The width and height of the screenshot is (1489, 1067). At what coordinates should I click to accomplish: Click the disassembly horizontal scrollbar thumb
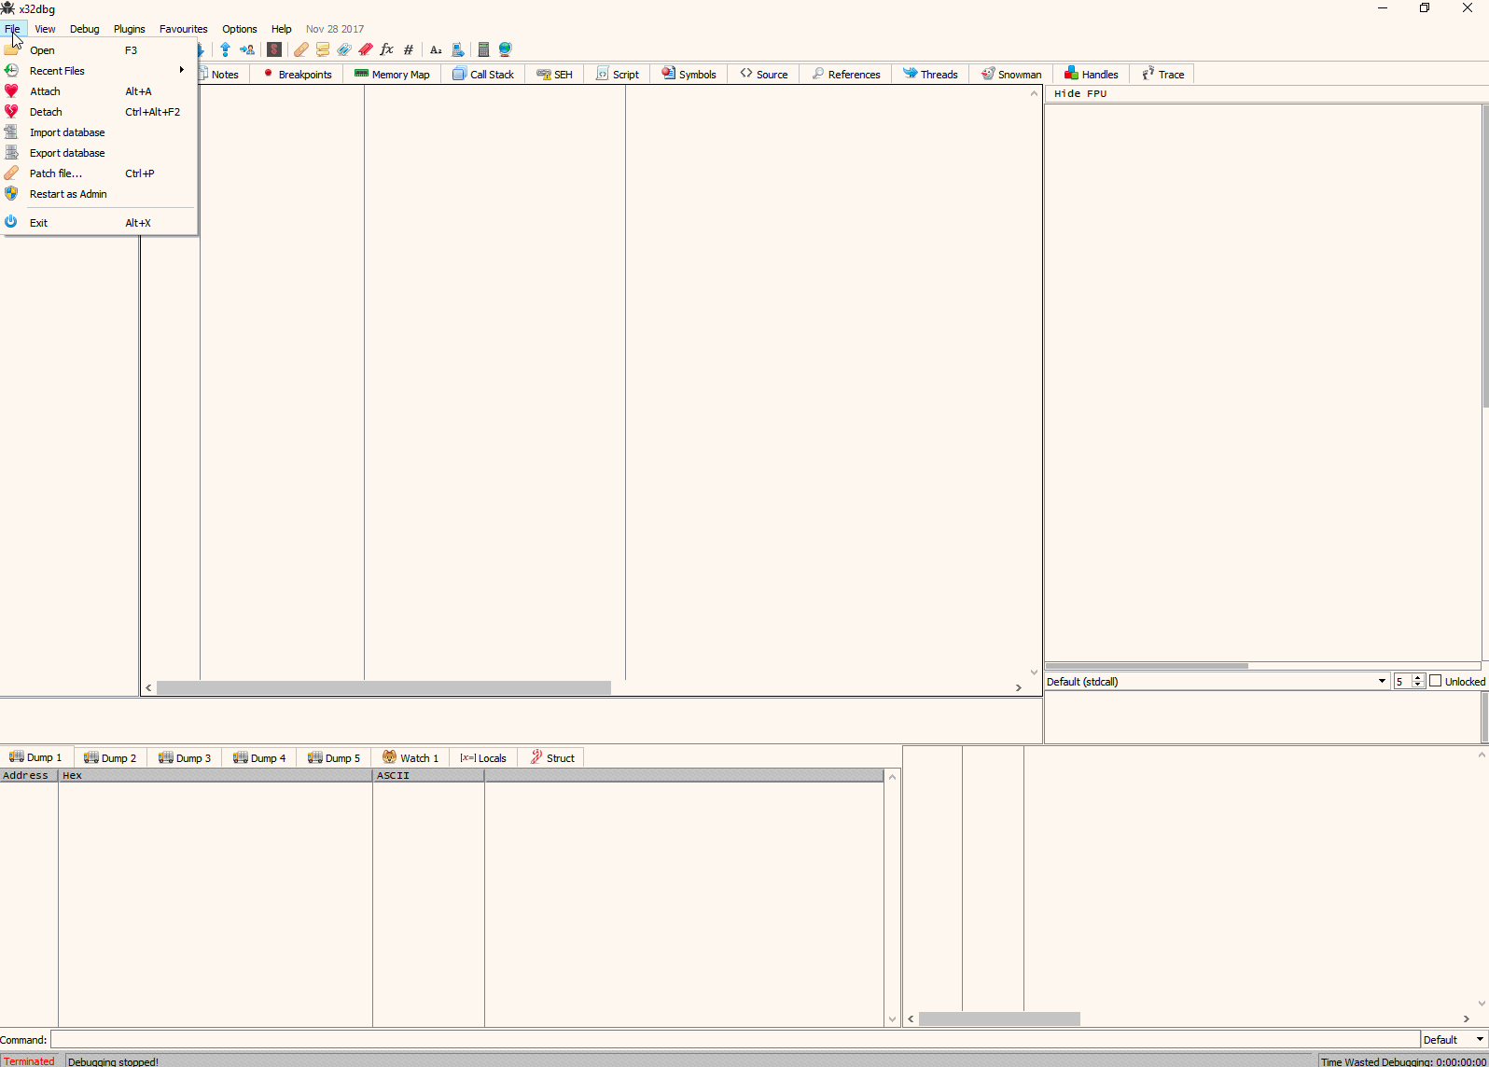(383, 688)
